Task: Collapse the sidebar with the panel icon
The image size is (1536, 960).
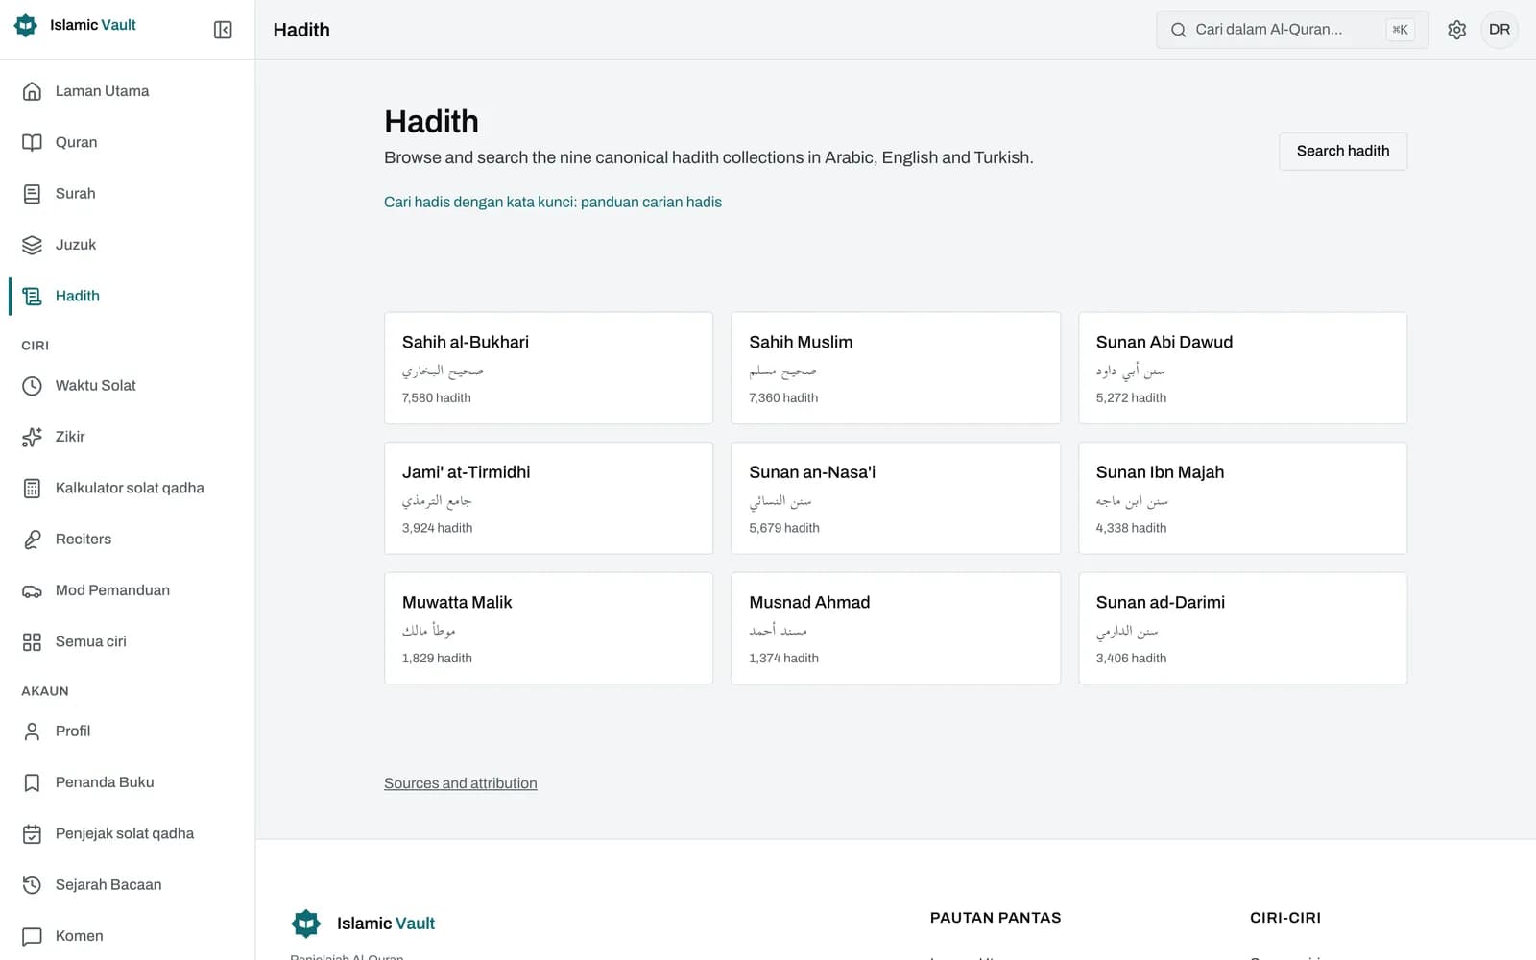Action: [x=223, y=30]
